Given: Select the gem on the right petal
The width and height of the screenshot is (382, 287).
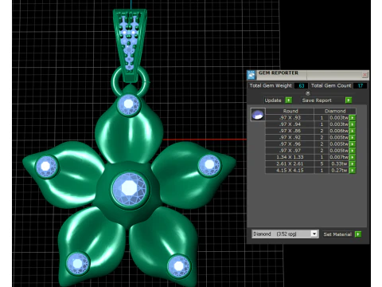Looking at the screenshot, I should point(209,165).
